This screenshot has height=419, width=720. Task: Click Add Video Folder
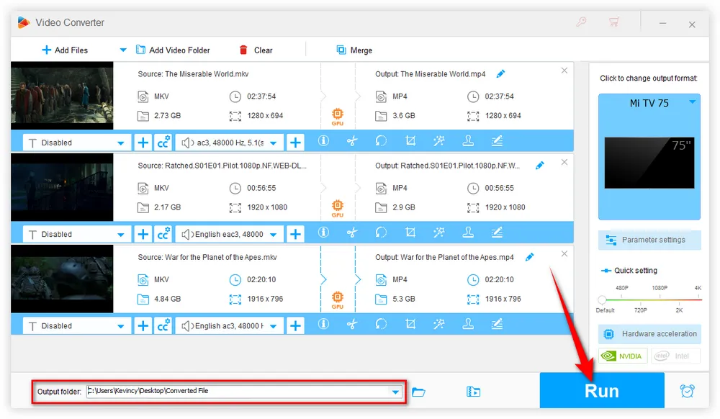(x=173, y=50)
